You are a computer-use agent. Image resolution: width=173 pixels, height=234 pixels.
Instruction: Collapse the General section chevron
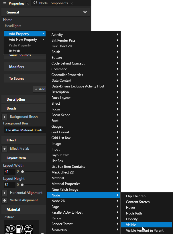pos(85,12)
